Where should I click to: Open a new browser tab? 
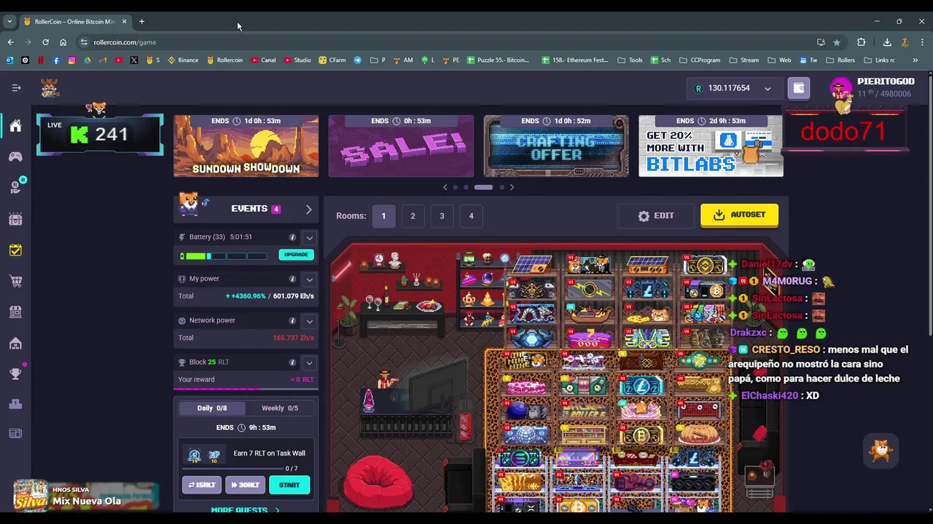[141, 22]
